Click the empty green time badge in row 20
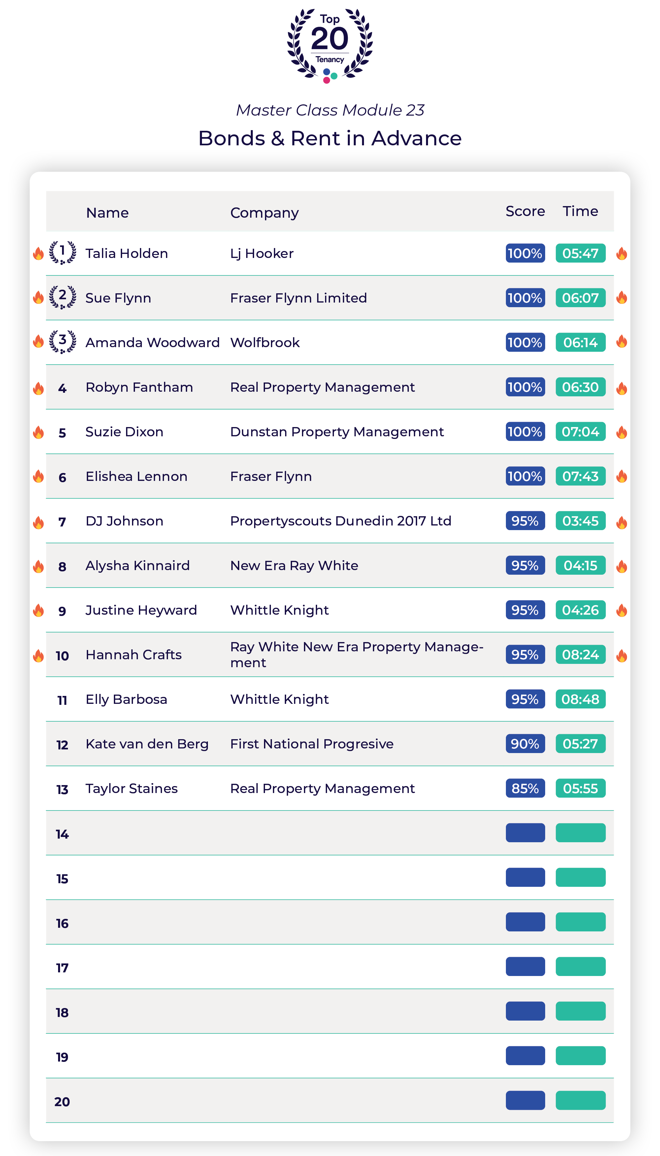This screenshot has height=1156, width=660. 581,1100
